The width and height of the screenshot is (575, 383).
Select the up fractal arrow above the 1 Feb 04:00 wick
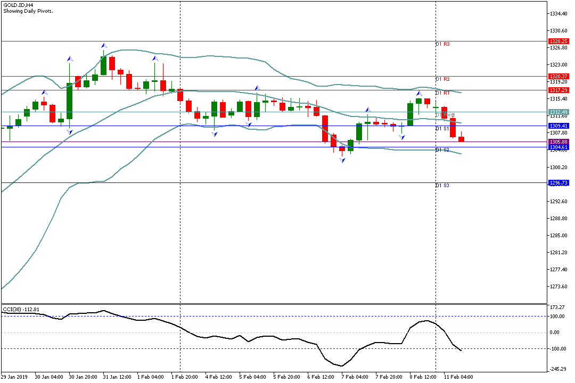point(155,58)
